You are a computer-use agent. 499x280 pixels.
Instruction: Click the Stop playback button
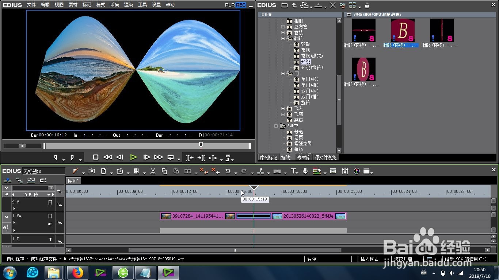click(x=96, y=157)
